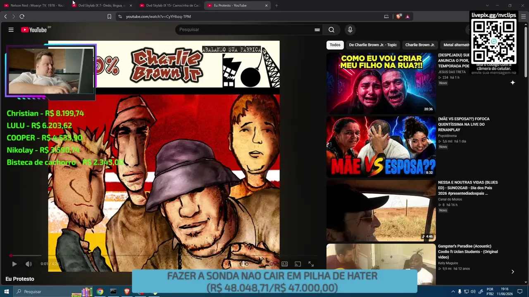
Task: Open a new browser tab
Action: (276, 5)
